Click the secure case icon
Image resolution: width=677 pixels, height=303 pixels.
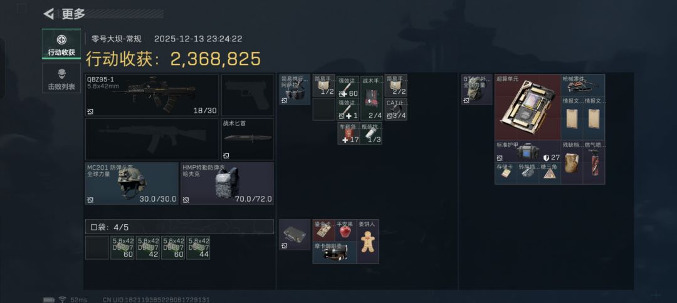295,235
